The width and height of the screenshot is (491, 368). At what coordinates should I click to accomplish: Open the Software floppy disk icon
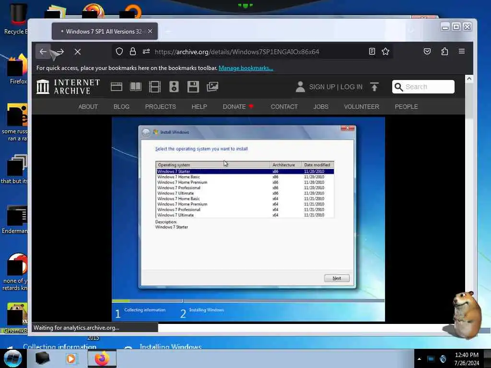193,87
